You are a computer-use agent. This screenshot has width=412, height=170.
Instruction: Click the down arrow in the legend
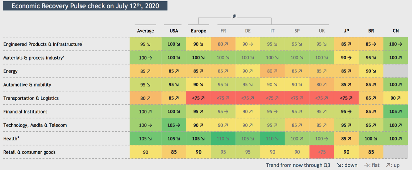[x=339, y=165]
